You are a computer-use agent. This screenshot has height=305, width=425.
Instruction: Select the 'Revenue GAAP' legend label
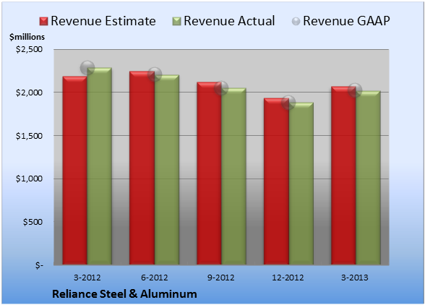[x=346, y=21]
